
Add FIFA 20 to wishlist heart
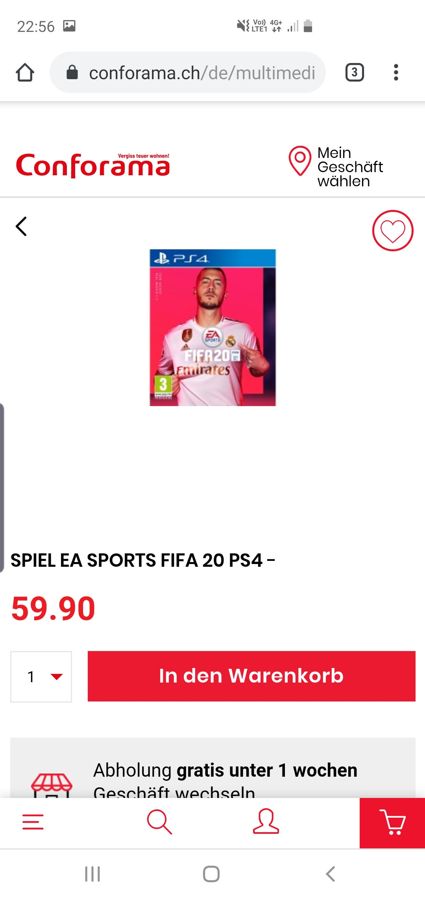tap(393, 230)
